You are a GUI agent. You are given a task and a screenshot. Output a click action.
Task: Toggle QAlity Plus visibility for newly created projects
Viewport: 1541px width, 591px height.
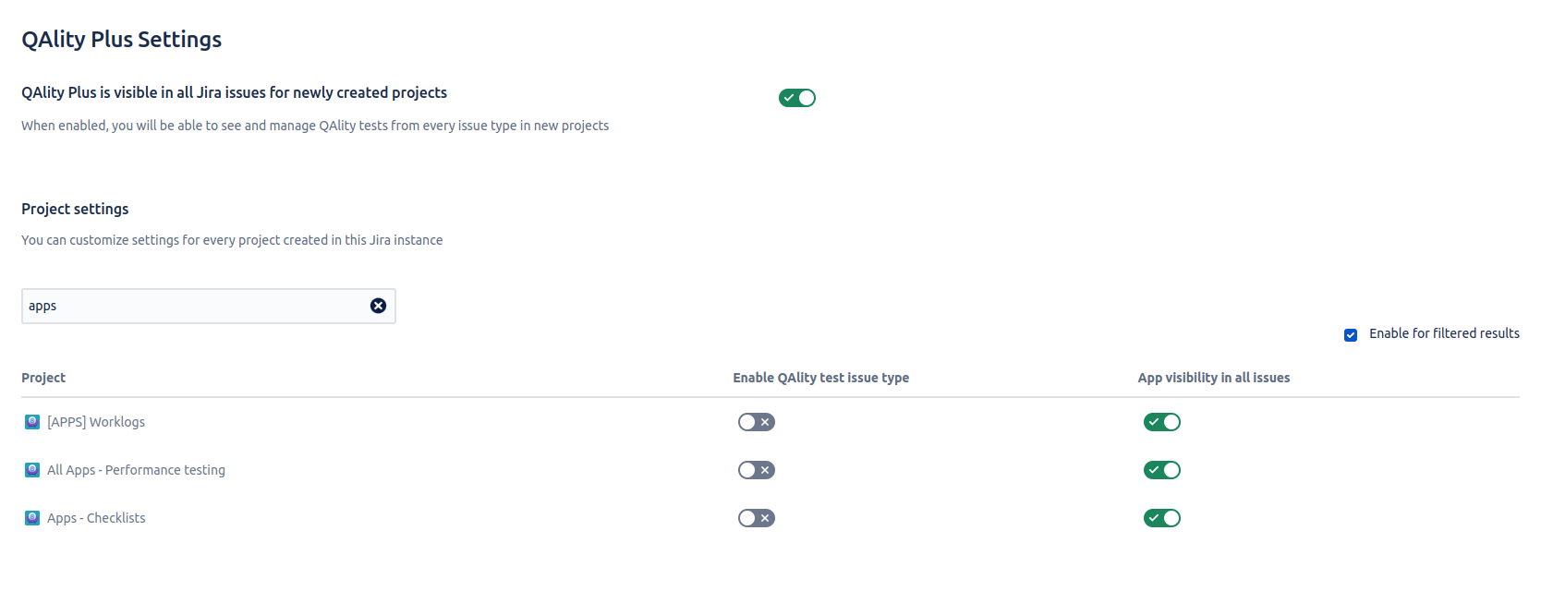click(797, 98)
